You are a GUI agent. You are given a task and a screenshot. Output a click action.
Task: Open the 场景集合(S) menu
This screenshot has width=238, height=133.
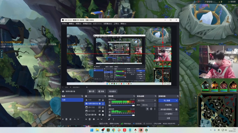click(108, 24)
